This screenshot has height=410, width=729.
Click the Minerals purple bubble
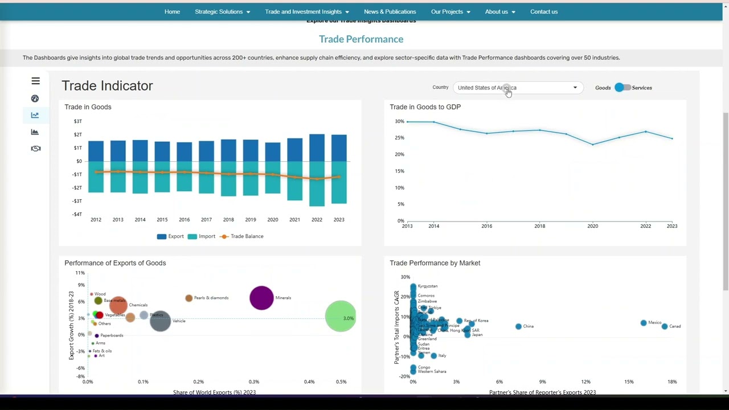click(261, 298)
